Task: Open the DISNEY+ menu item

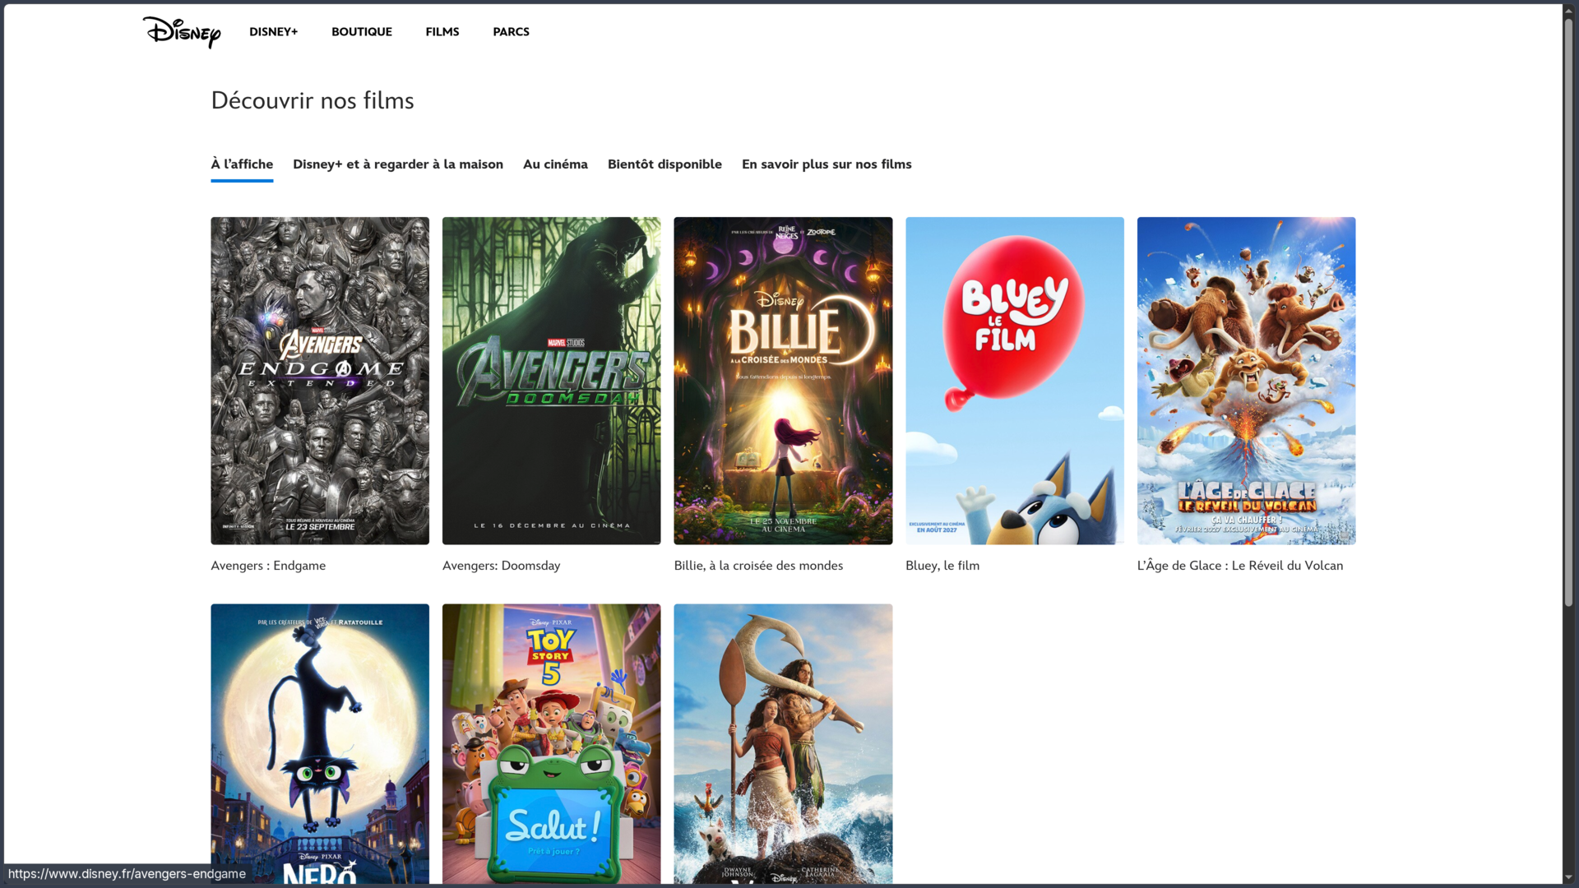Action: (274, 32)
